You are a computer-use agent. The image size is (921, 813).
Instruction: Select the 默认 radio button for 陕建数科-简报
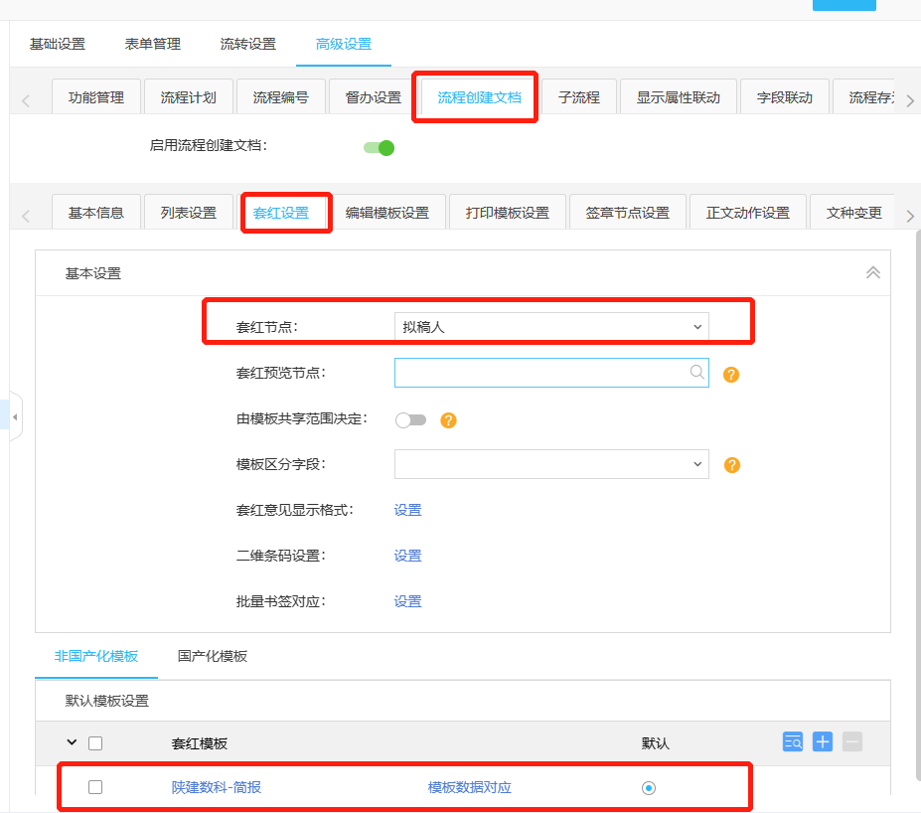649,788
